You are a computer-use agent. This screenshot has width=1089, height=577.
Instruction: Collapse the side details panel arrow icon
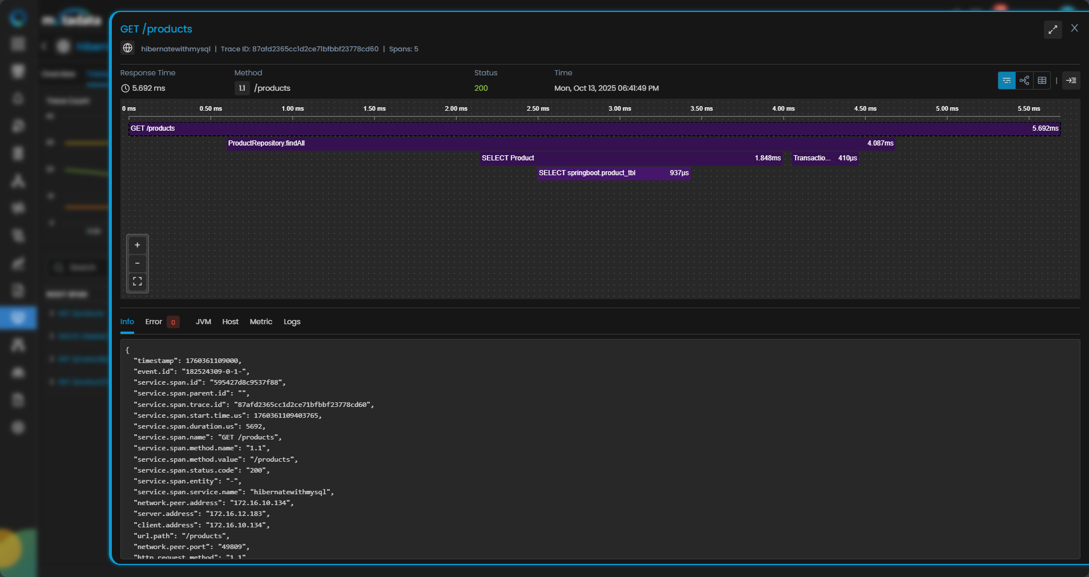point(1071,80)
